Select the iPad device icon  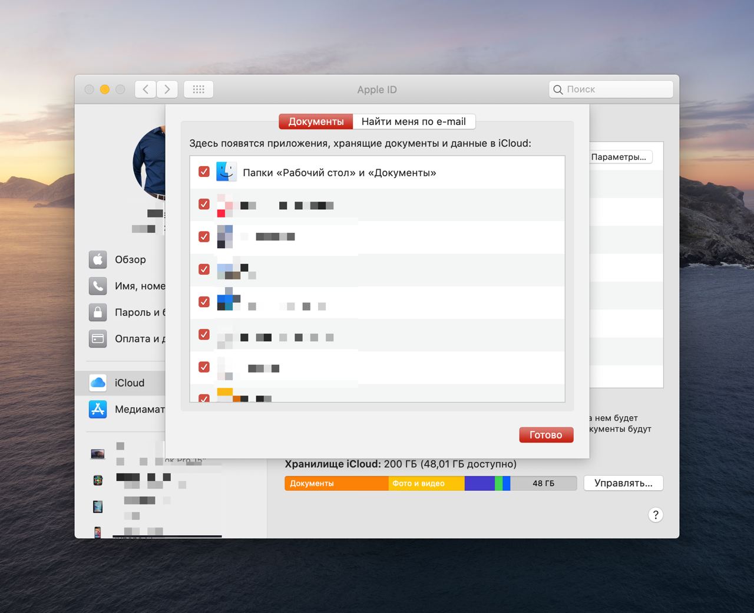coord(98,506)
